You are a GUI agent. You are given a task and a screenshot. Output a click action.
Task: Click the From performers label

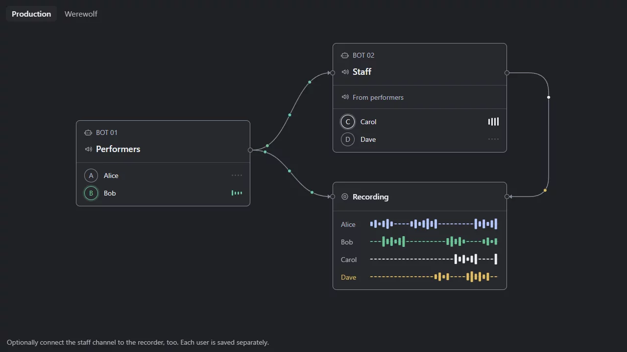click(378, 97)
